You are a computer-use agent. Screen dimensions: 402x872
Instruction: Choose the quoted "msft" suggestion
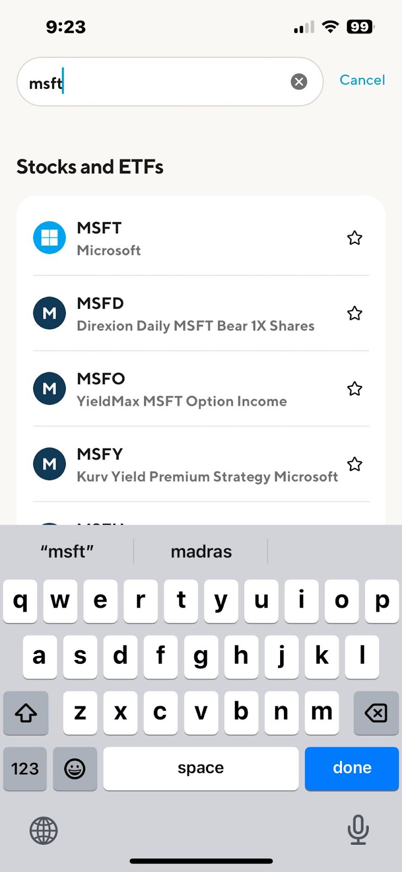(x=67, y=552)
